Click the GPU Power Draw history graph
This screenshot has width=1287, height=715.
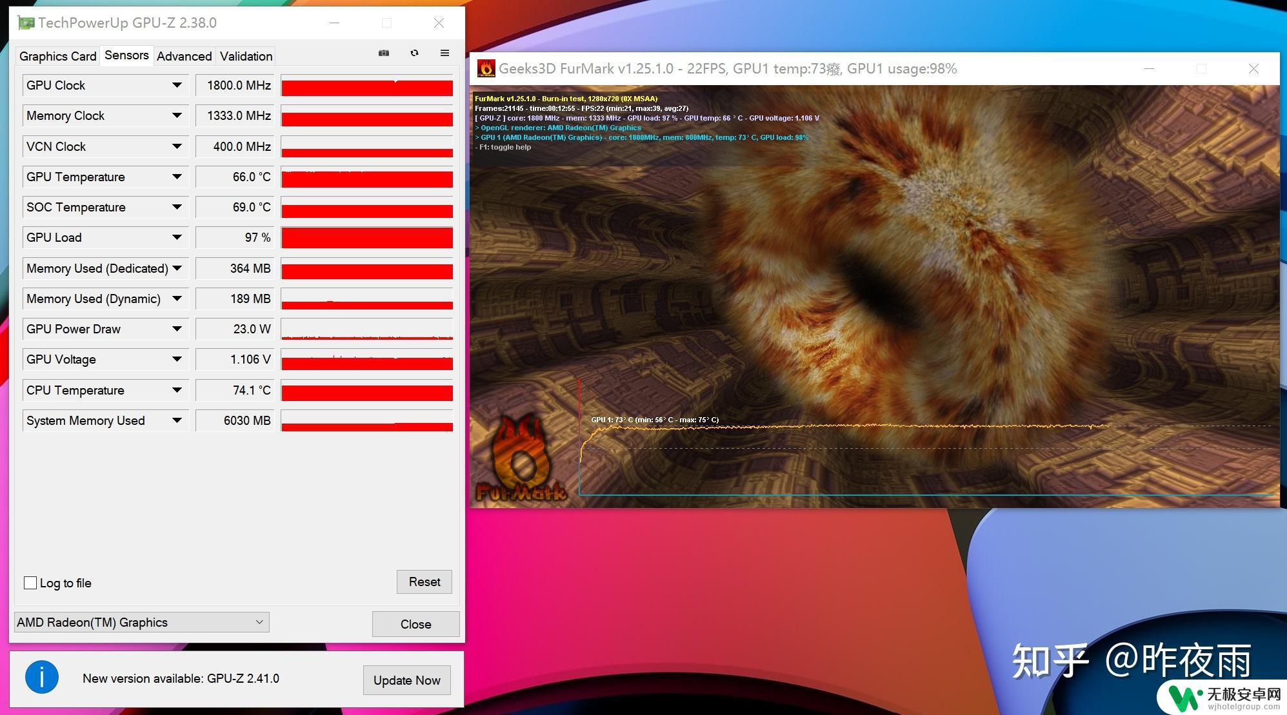(367, 329)
